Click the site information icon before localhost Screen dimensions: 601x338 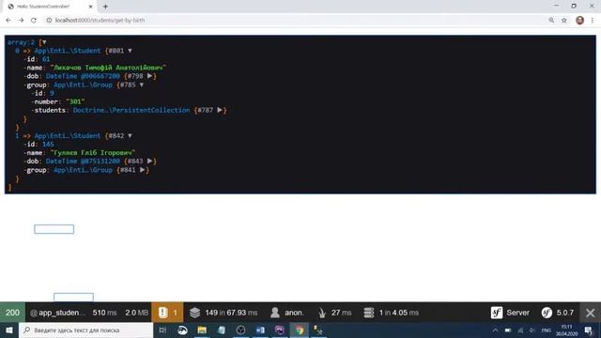point(49,21)
